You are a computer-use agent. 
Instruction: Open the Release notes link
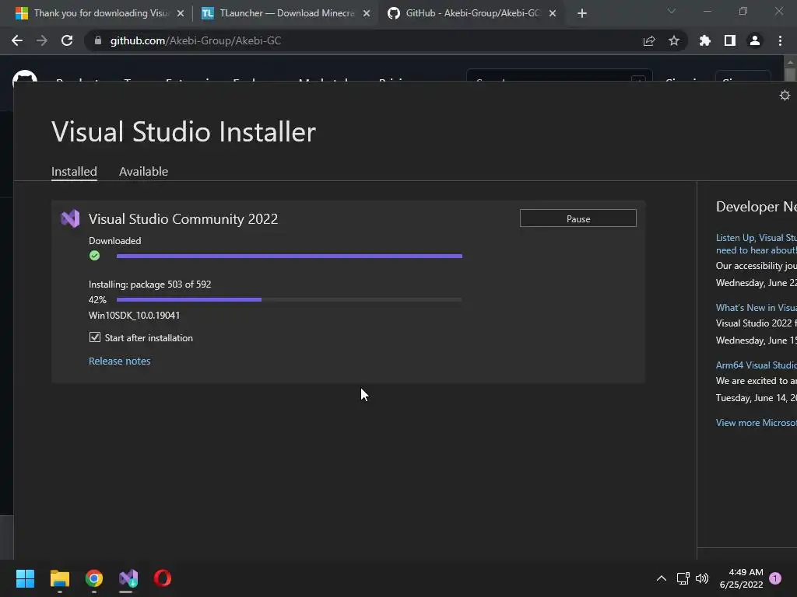click(119, 361)
